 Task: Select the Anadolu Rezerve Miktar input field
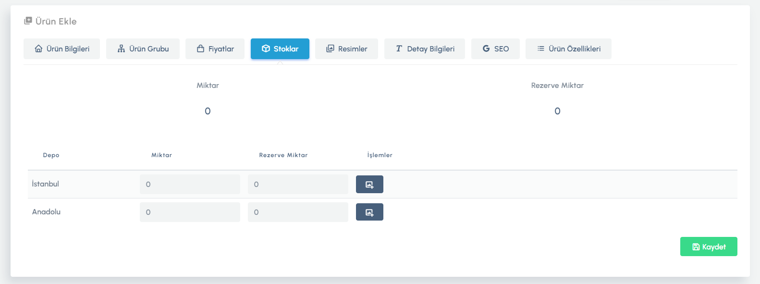[298, 212]
